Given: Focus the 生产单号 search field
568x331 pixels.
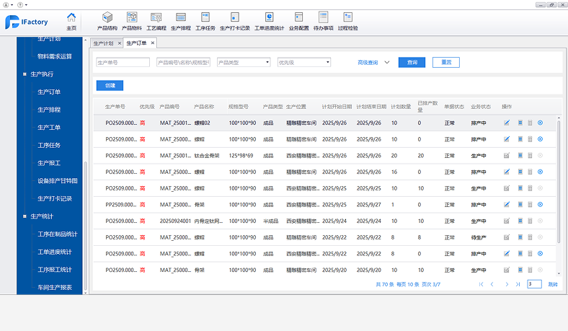Looking at the screenshot, I should [123, 62].
